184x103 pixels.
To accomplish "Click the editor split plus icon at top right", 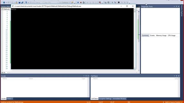I will click(139, 12).
